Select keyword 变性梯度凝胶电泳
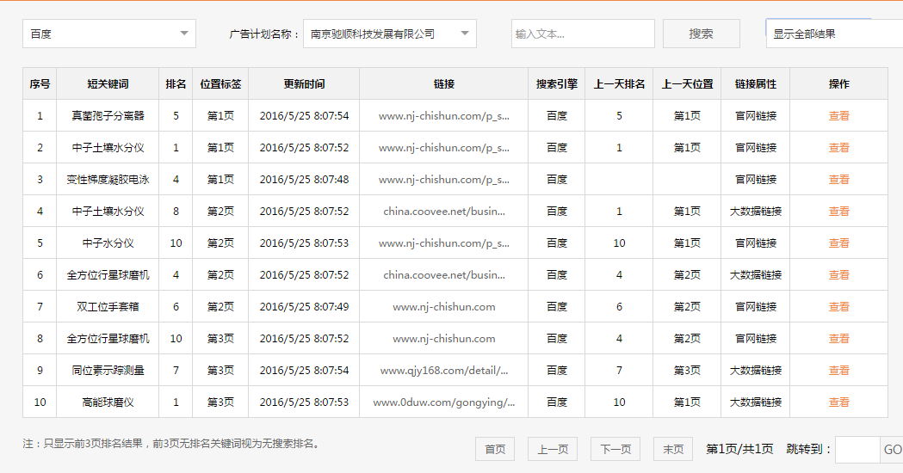 pos(108,180)
